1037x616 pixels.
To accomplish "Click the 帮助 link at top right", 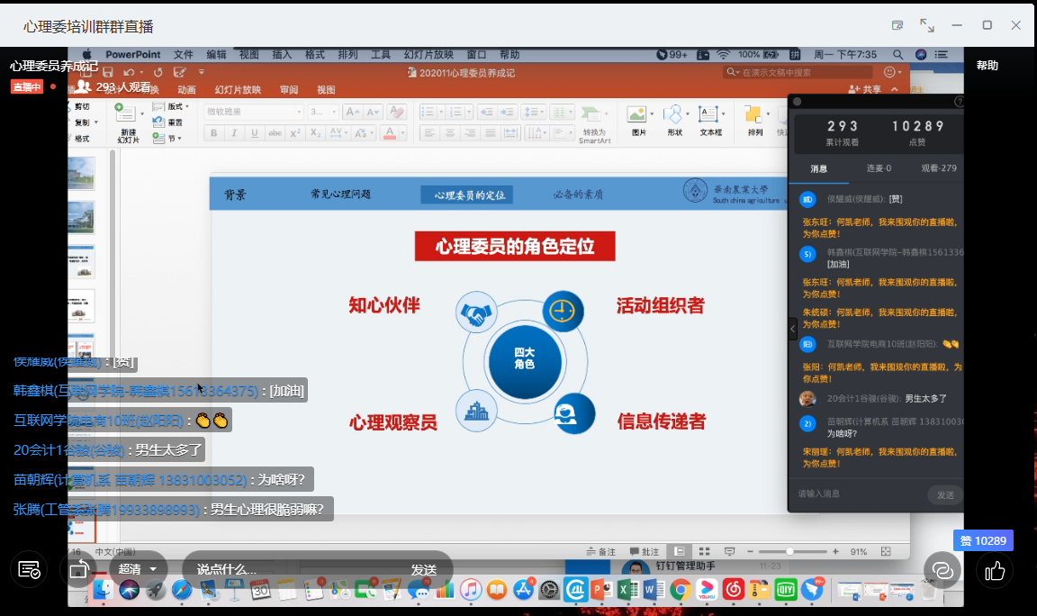I will pos(987,66).
